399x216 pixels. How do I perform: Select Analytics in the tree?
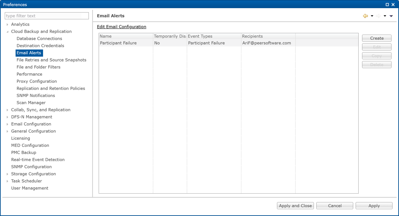pos(20,24)
